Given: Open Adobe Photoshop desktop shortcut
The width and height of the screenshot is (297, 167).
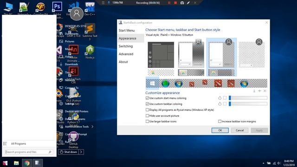Looking at the screenshot, I should tap(57, 7).
